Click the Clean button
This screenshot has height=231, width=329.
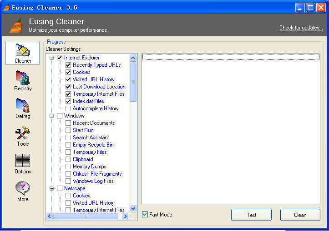coord(300,215)
